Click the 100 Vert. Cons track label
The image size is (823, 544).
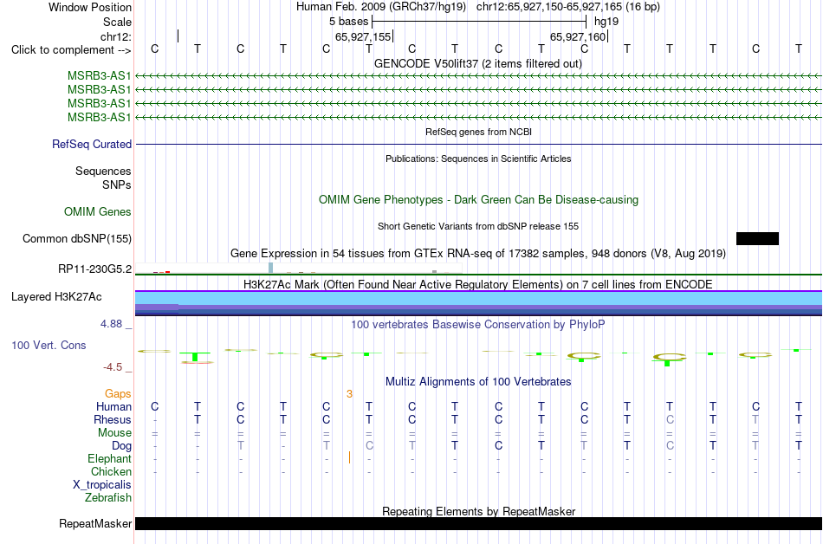coord(49,345)
